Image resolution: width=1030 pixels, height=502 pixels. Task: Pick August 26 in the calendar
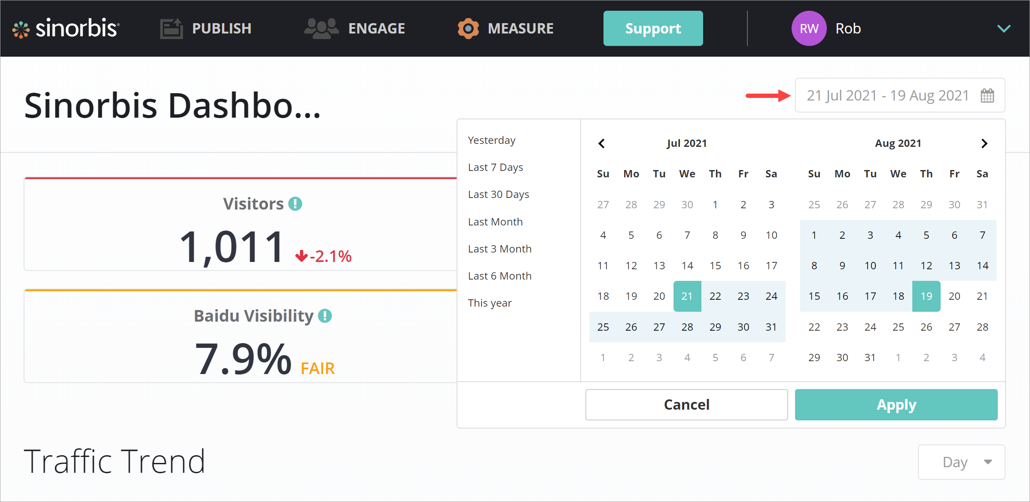pyautogui.click(x=926, y=327)
